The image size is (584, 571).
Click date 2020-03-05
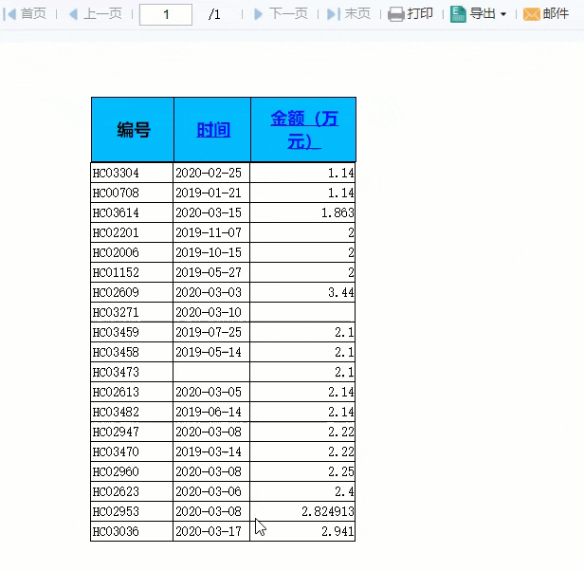pos(209,392)
